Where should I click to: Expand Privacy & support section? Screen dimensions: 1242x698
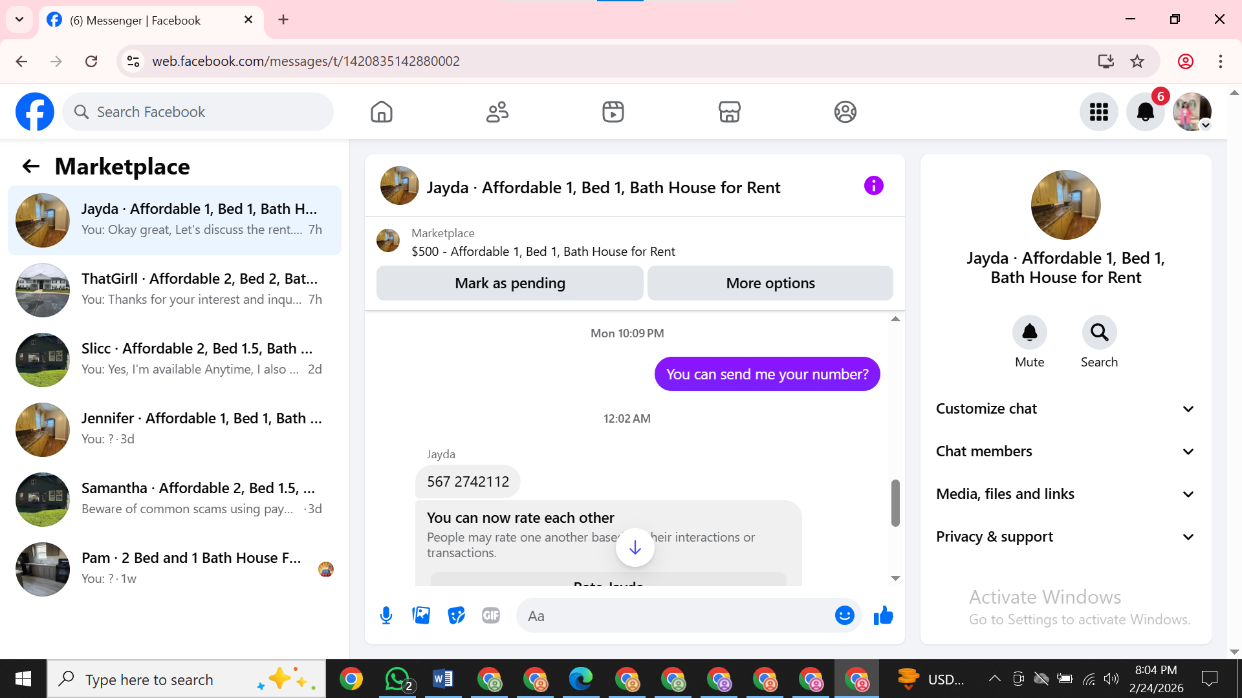[1065, 536]
